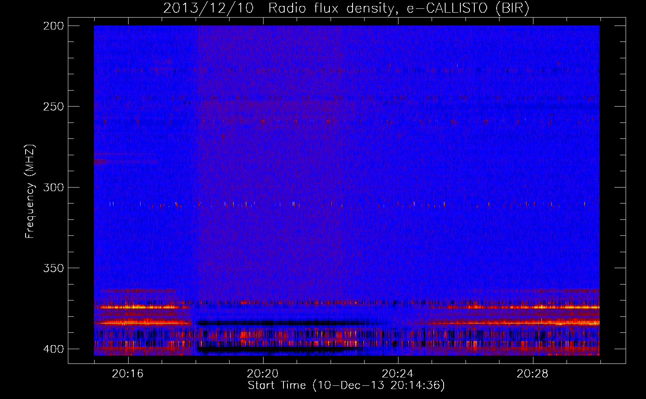
Task: Click the 20:28 time tick label
Action: click(533, 374)
